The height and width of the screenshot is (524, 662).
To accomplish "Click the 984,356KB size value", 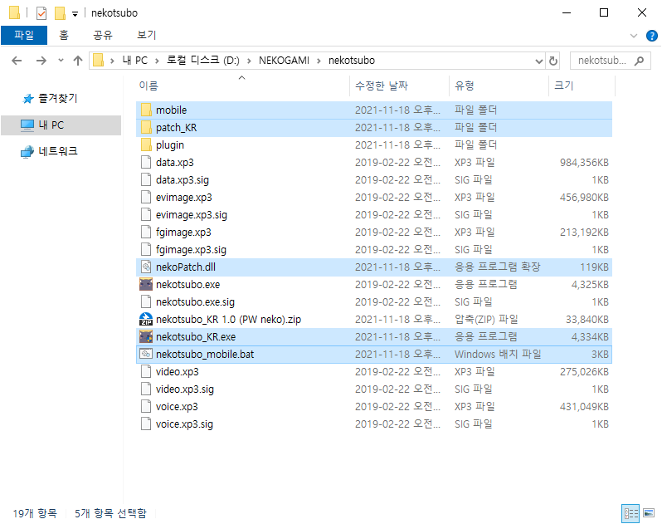I will pyautogui.click(x=584, y=163).
